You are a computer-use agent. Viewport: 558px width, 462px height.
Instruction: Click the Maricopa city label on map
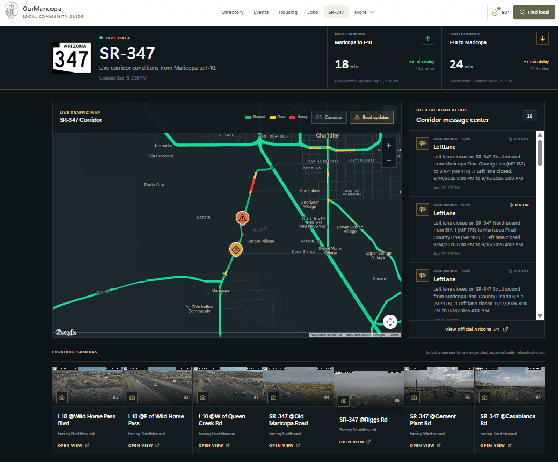(x=220, y=291)
